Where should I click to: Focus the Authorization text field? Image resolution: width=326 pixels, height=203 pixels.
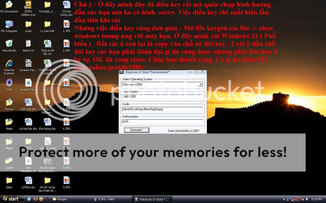(162, 122)
